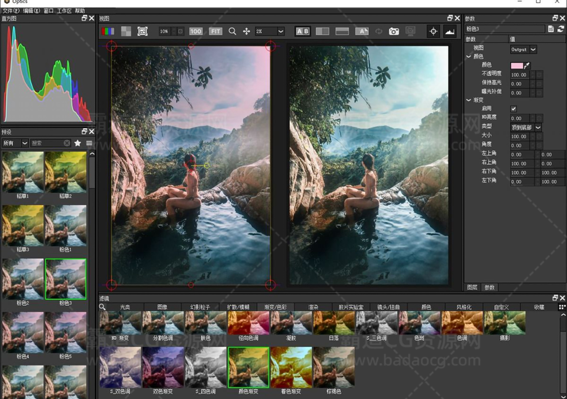
Task: Collapse the 渐变 parameter group
Action: tap(469, 100)
